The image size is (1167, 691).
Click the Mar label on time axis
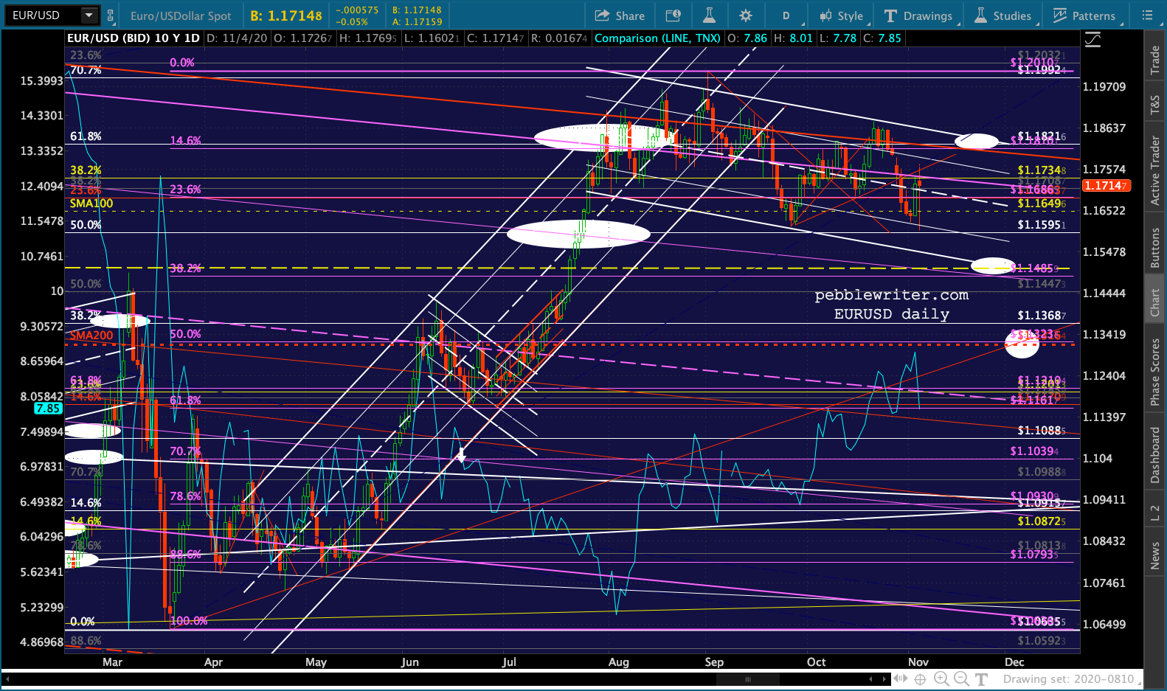pyautogui.click(x=112, y=662)
